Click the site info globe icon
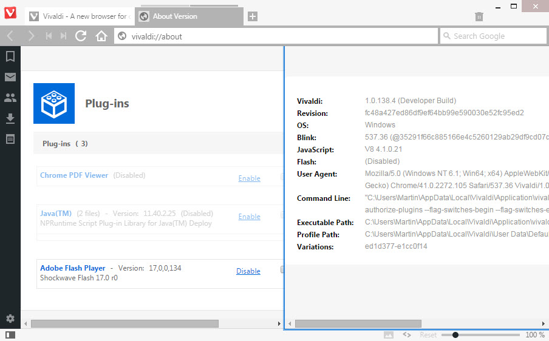The width and height of the screenshot is (549, 341). point(122,36)
